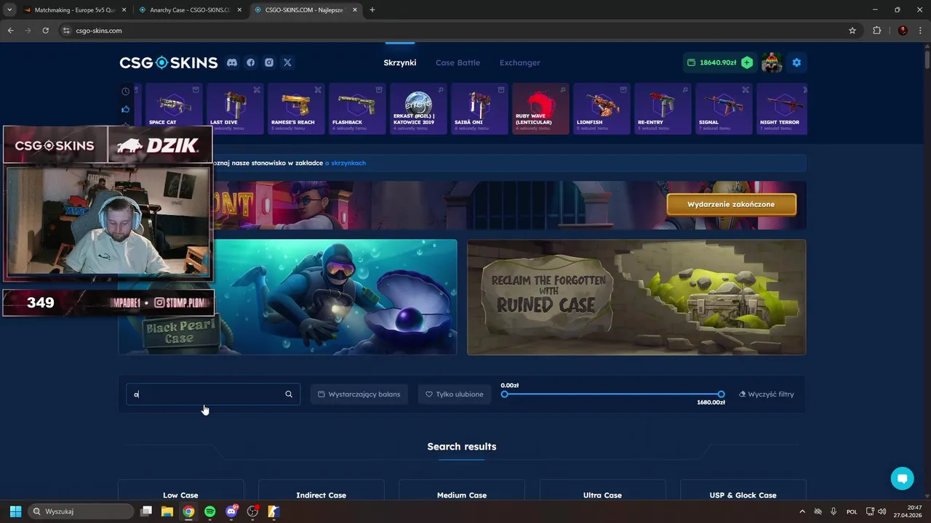Click the minimum price slider handle

point(505,394)
